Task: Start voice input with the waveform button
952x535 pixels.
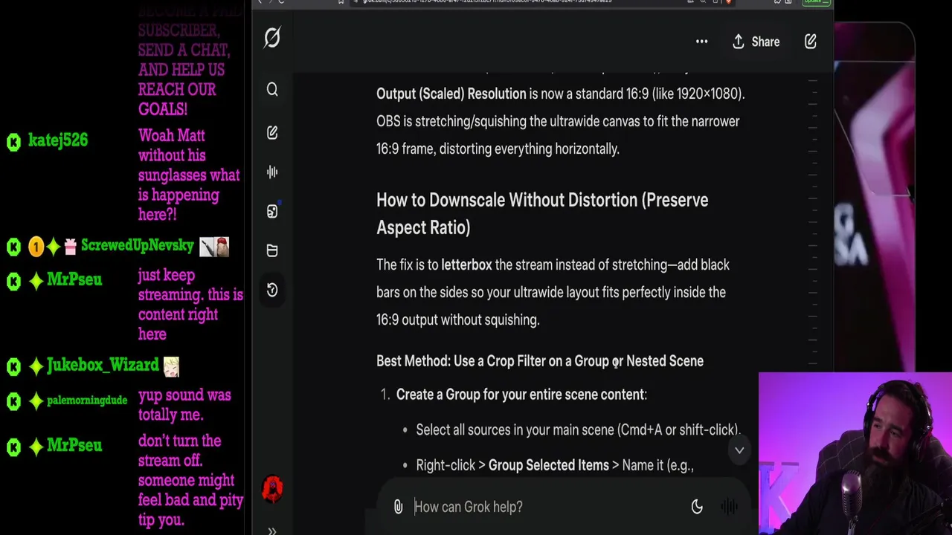Action: click(x=730, y=507)
